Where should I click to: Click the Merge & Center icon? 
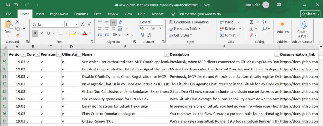[120, 29]
